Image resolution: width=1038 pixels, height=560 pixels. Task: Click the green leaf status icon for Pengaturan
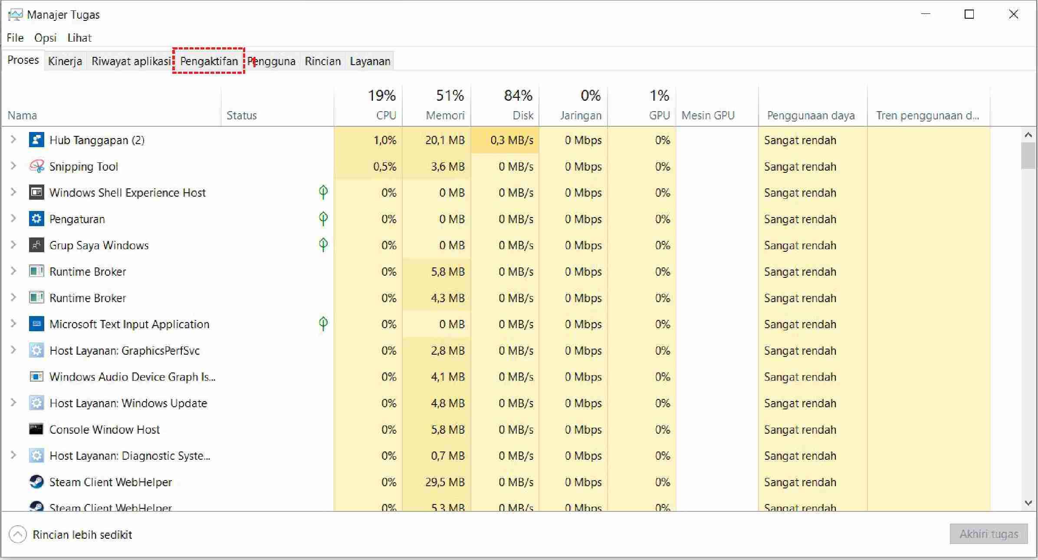[323, 218]
